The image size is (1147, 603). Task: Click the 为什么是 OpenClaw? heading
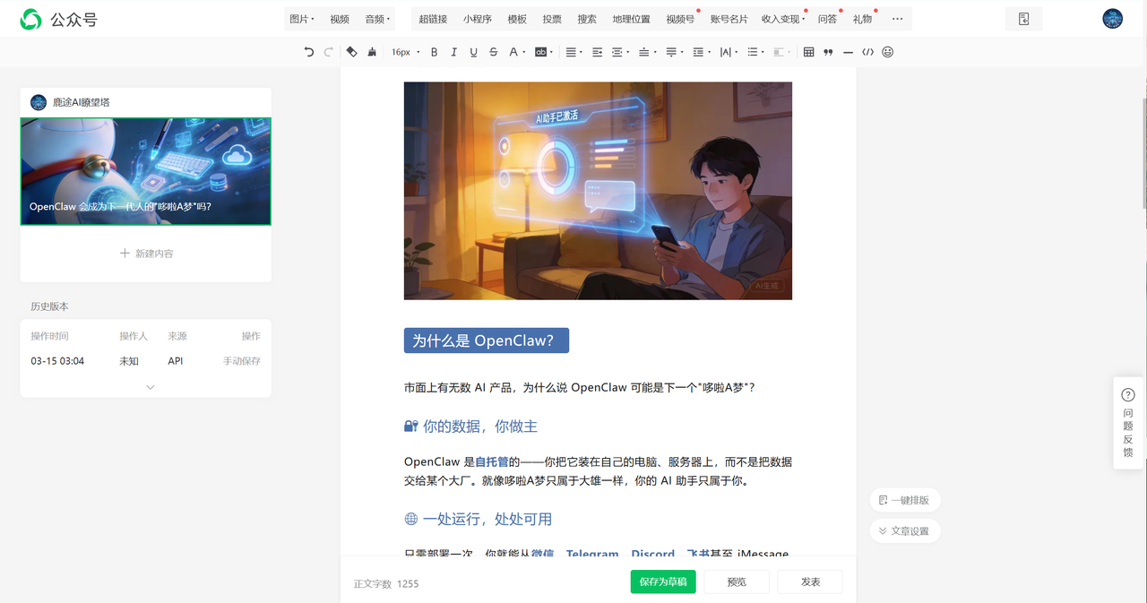487,340
